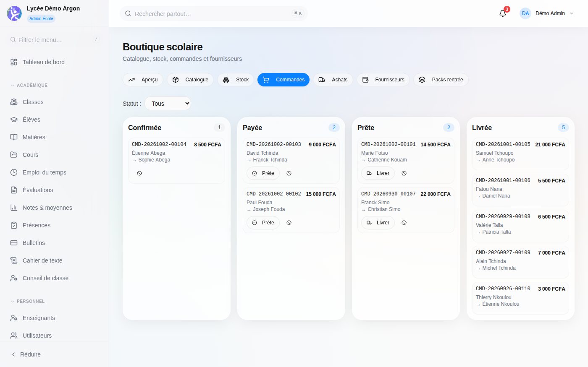This screenshot has height=367, width=588.
Task: Click Livrer on Marie Fotso's order
Action: [x=378, y=173]
